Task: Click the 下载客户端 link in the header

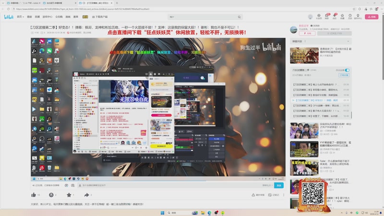Action: pyautogui.click(x=100, y=17)
